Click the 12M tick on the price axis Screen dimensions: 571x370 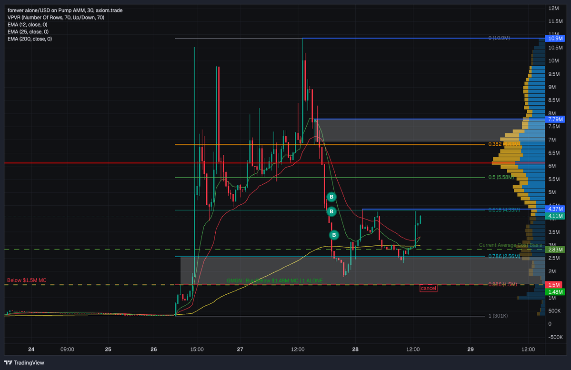point(553,8)
